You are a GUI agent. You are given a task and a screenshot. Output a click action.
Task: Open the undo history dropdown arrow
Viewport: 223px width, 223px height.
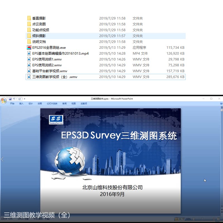[16, 99]
